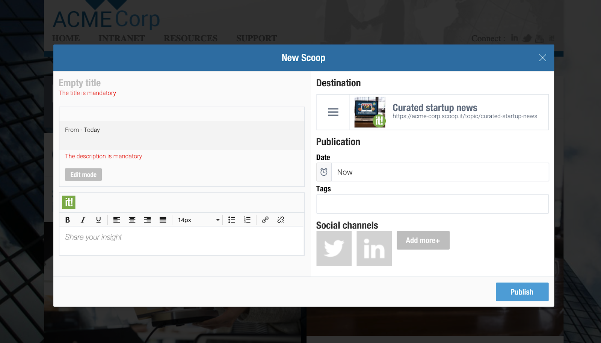Image resolution: width=601 pixels, height=343 pixels.
Task: Insert a bulleted list
Action: point(232,220)
